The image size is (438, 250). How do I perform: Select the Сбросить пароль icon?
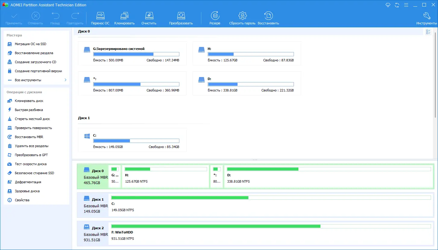pos(242,17)
